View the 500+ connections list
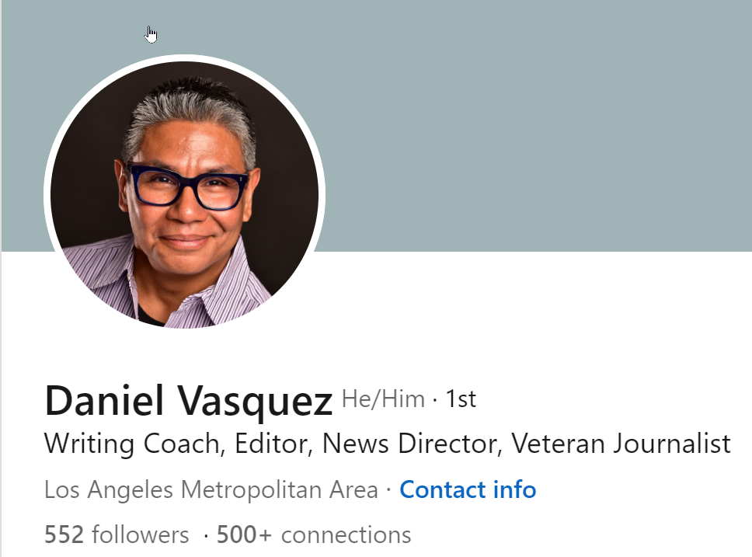752x557 pixels. coord(314,534)
